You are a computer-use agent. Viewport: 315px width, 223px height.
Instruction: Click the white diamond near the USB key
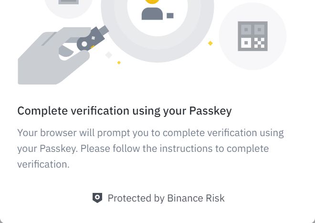[109, 55]
